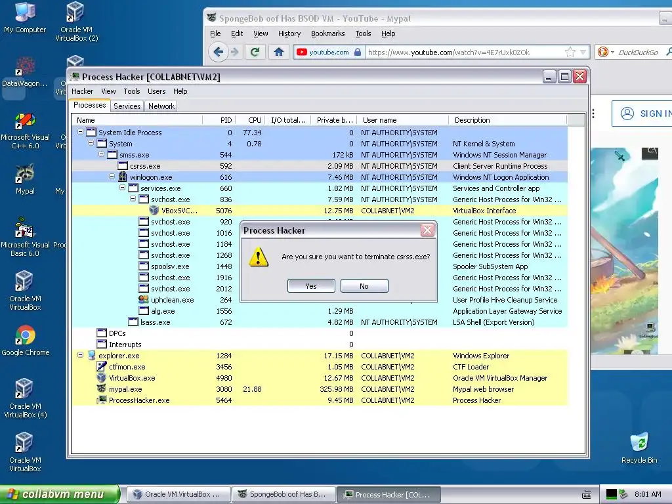Confirm termination by clicking Yes

click(x=311, y=286)
